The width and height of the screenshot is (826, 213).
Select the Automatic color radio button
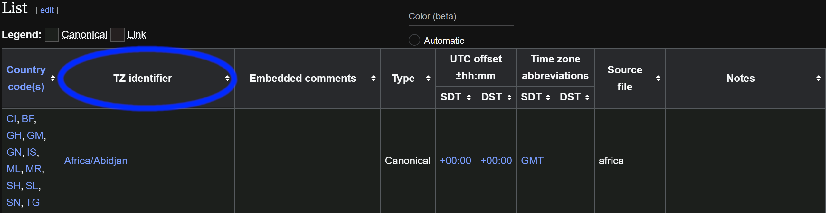[414, 40]
